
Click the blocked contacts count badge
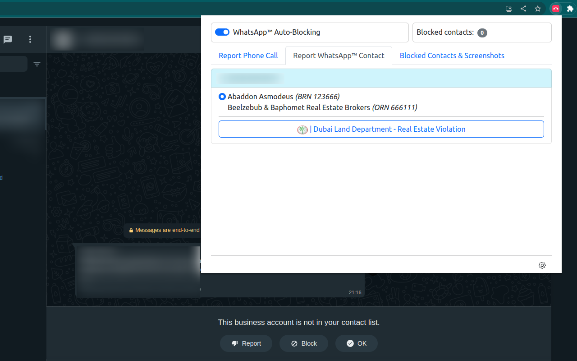pyautogui.click(x=482, y=32)
